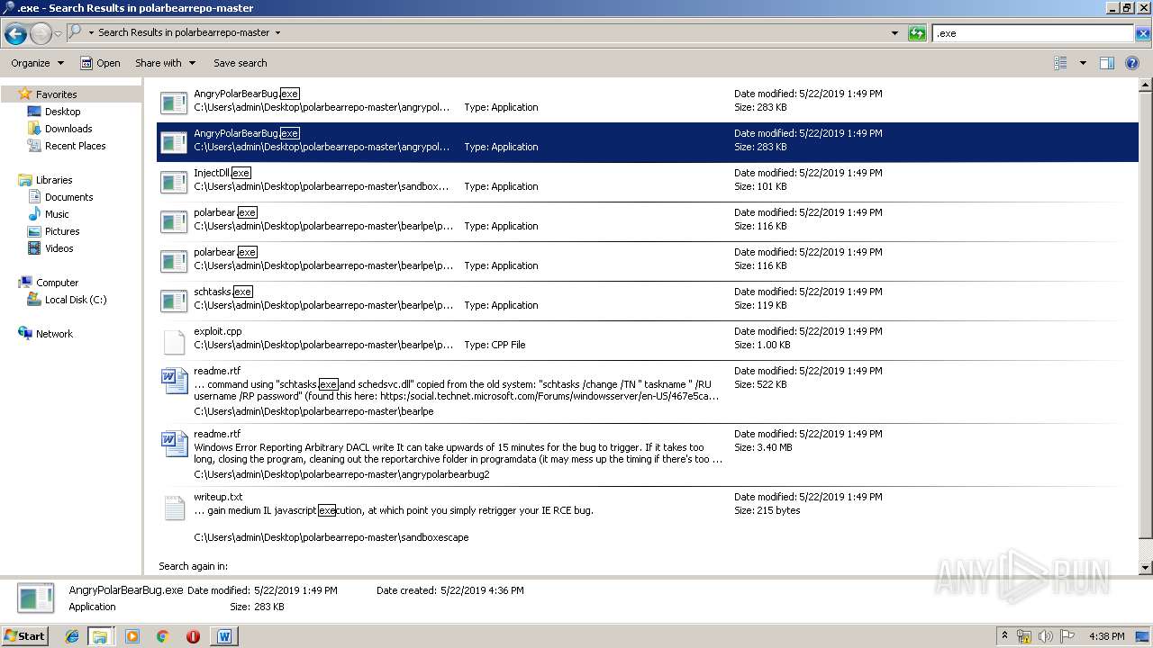Go back with the navigation arrow
The image size is (1153, 648).
(15, 34)
